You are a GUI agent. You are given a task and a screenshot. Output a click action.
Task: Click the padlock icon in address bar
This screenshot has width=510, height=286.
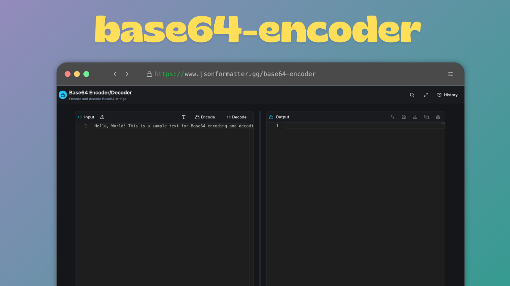pyautogui.click(x=149, y=74)
